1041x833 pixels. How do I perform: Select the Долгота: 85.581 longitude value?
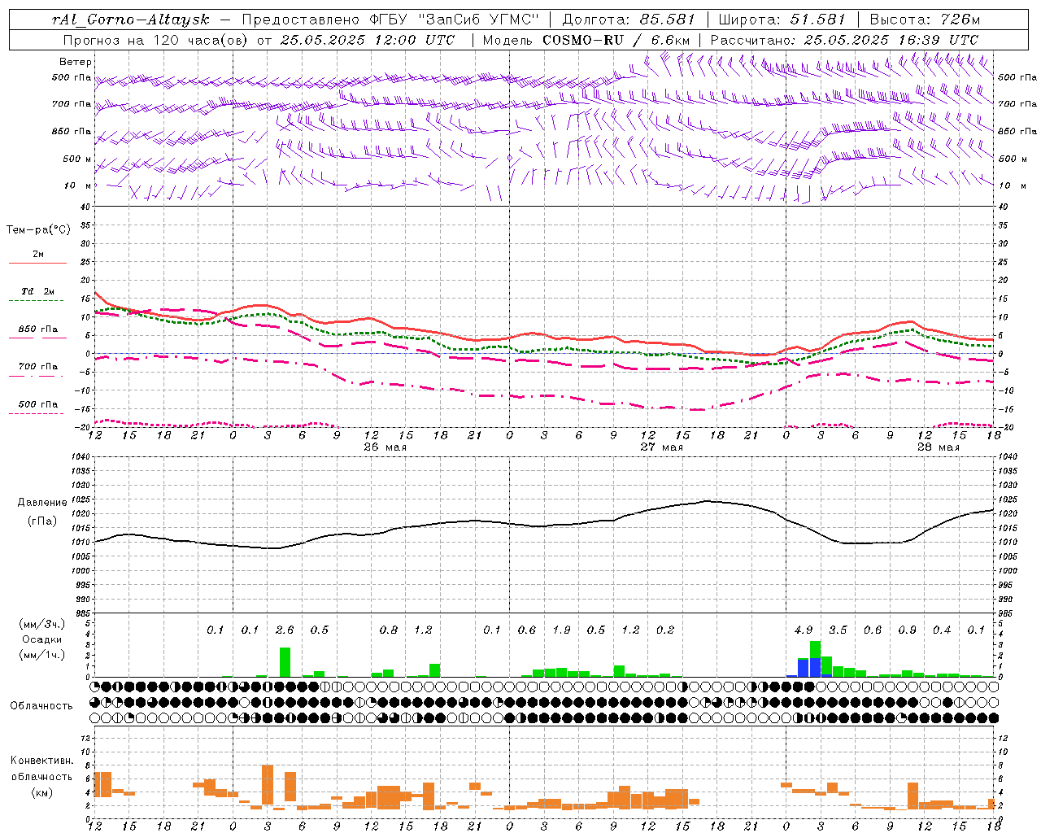[629, 20]
